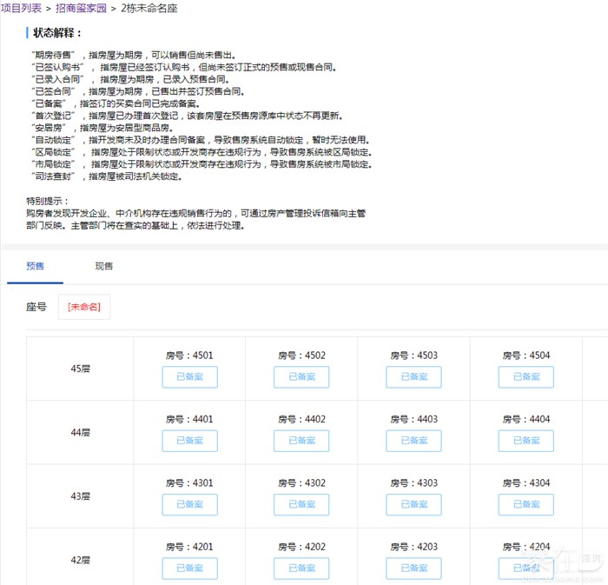Select 已备案 for room 4301
The height and width of the screenshot is (585, 608).
tap(189, 504)
